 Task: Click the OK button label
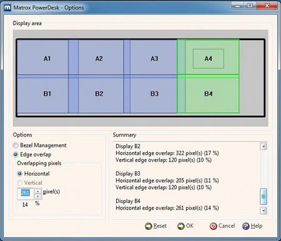pos(190,226)
